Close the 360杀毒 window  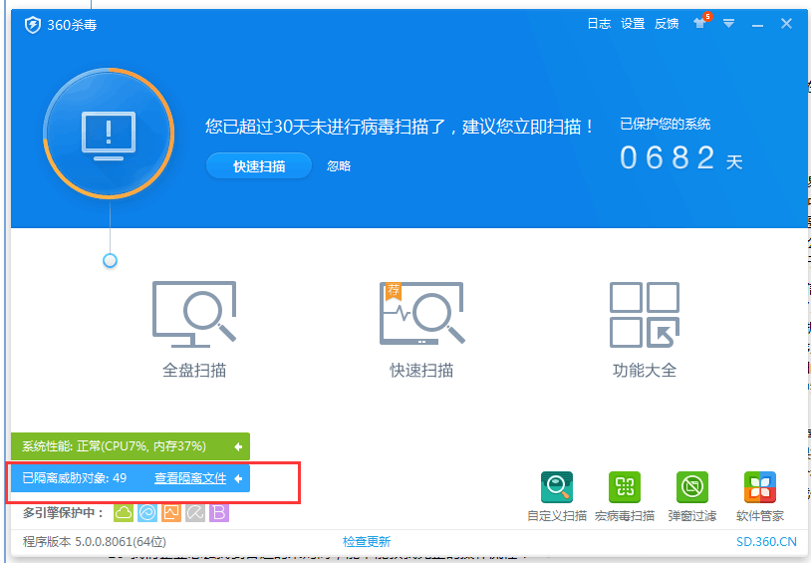coord(787,23)
